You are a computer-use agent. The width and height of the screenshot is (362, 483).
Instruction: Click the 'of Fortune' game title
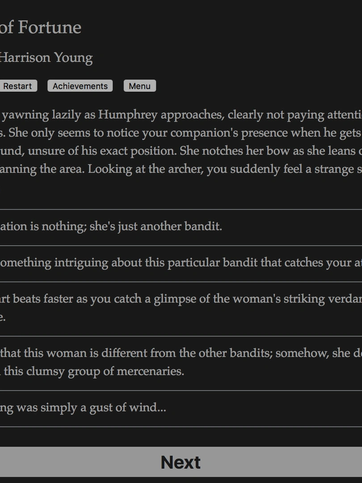click(40, 28)
